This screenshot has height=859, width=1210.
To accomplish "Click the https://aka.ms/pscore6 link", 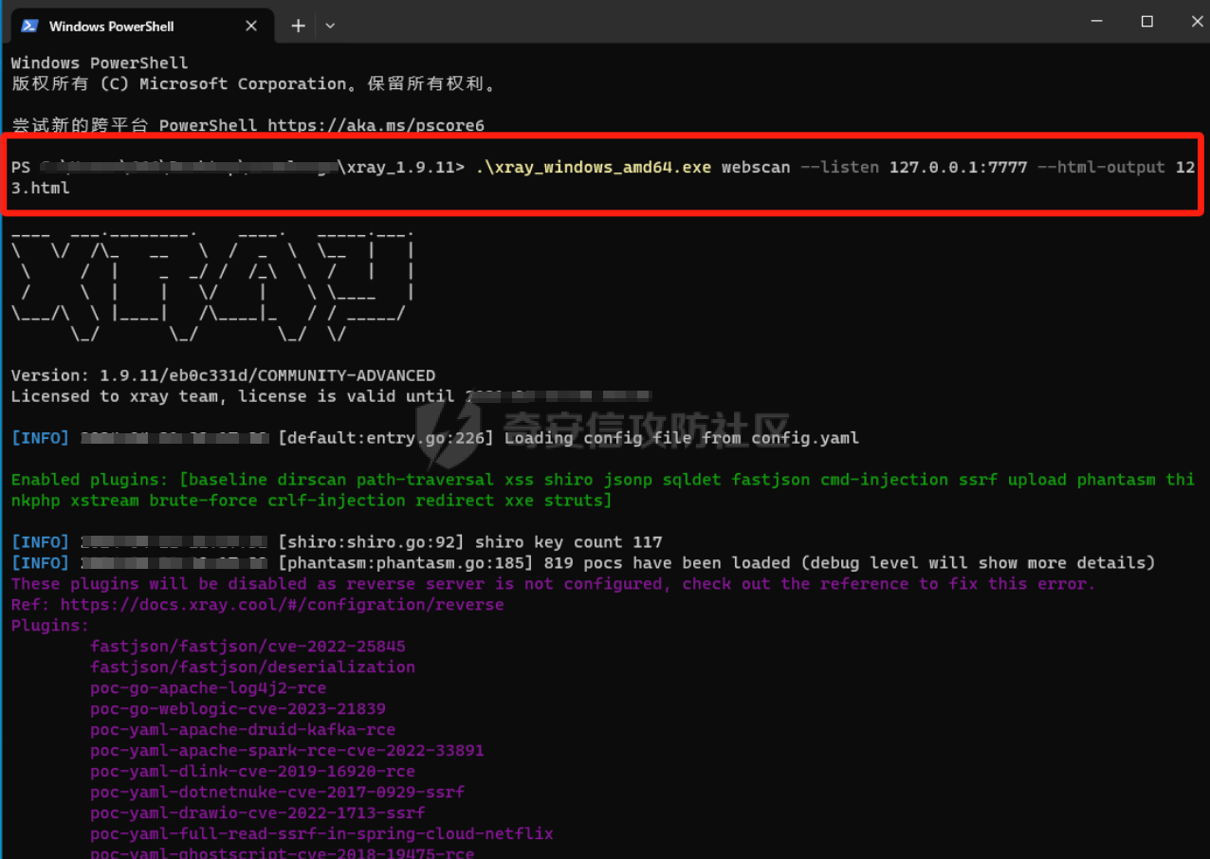I will click(376, 125).
